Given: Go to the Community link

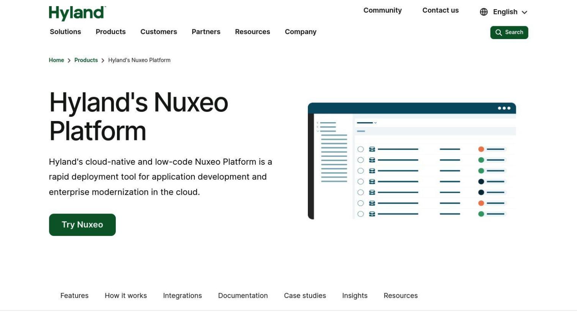Looking at the screenshot, I should click(x=383, y=11).
